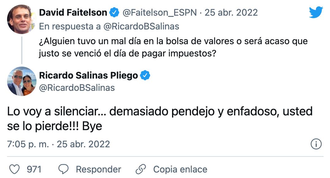Click the @Faitelson_ESPN handle

[x=158, y=13]
